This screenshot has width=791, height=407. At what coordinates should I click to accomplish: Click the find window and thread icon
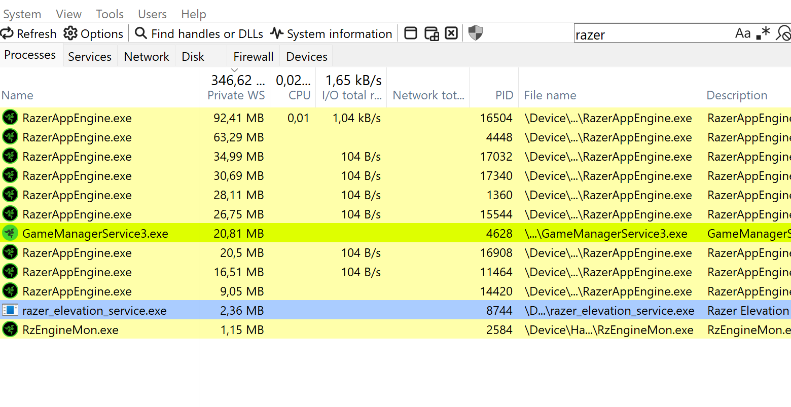pyautogui.click(x=432, y=33)
